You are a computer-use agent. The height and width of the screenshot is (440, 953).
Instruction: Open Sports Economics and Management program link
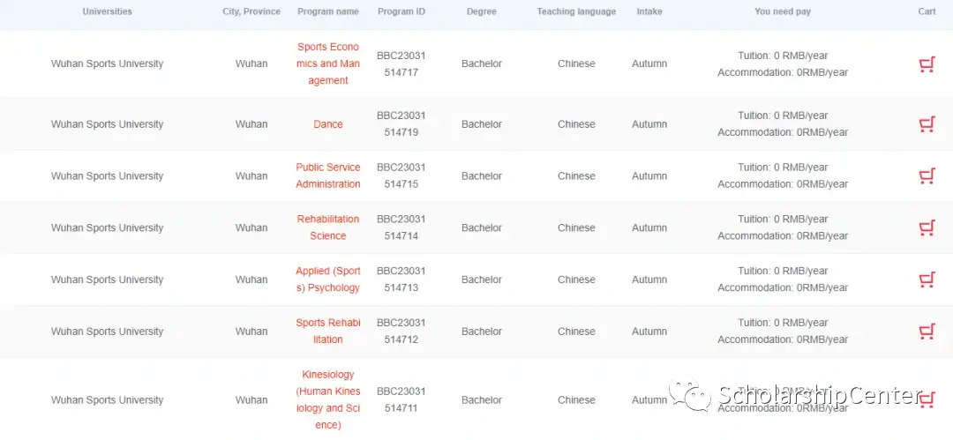(x=328, y=63)
